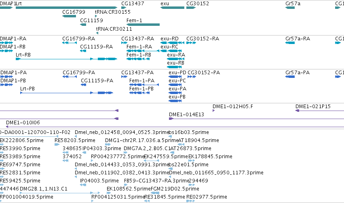Click EST Dmel_neb_011665_0950_1177.3prime
344x203 pixels.
click(216, 173)
